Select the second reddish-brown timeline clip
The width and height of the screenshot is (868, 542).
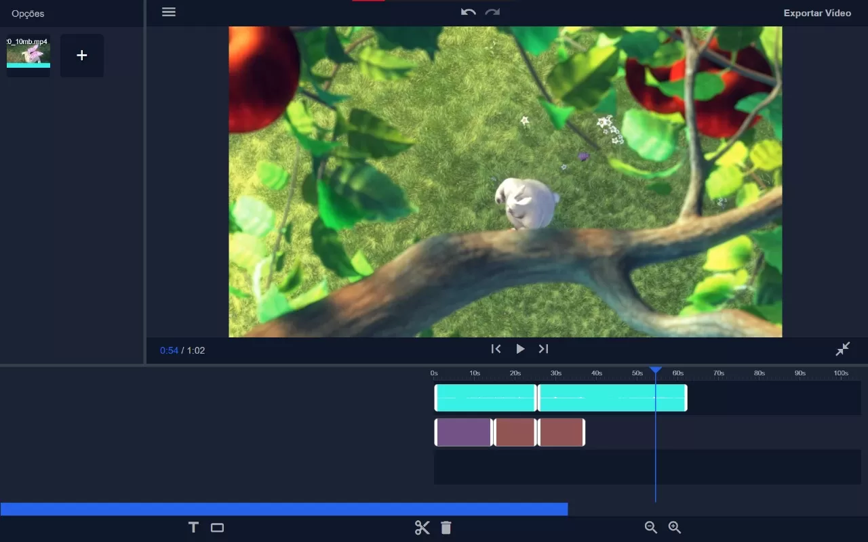coord(561,432)
